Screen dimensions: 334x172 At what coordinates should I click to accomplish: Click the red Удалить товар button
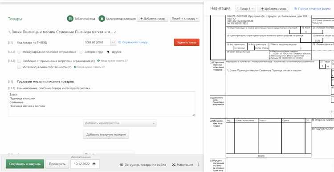click(x=187, y=42)
